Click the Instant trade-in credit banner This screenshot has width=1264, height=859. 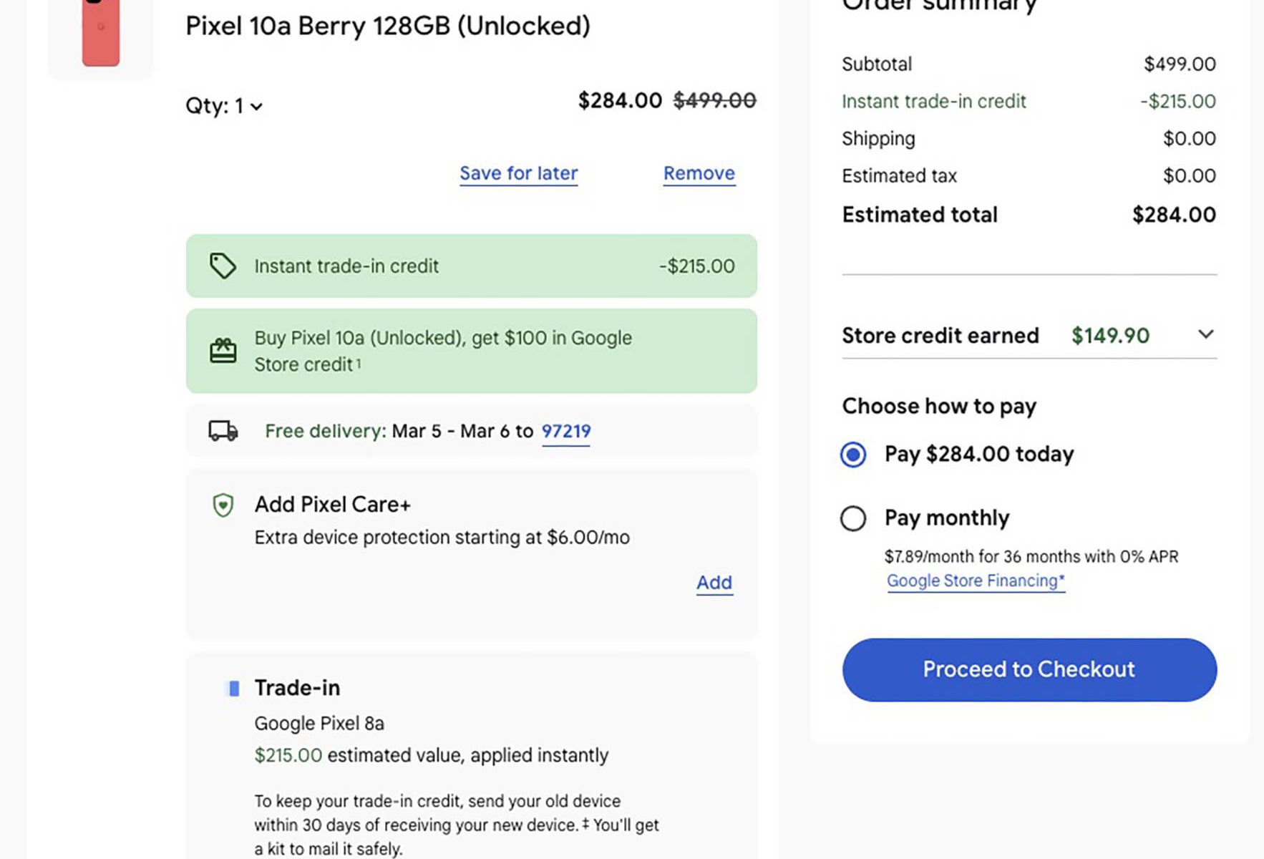pos(471,266)
